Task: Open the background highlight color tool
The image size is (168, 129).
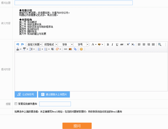Action: [99, 44]
